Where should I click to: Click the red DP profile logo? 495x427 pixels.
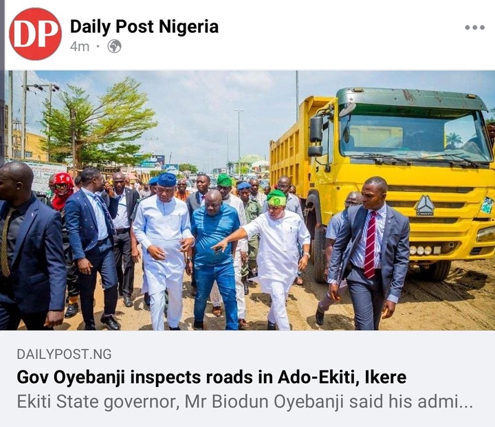pos(35,34)
